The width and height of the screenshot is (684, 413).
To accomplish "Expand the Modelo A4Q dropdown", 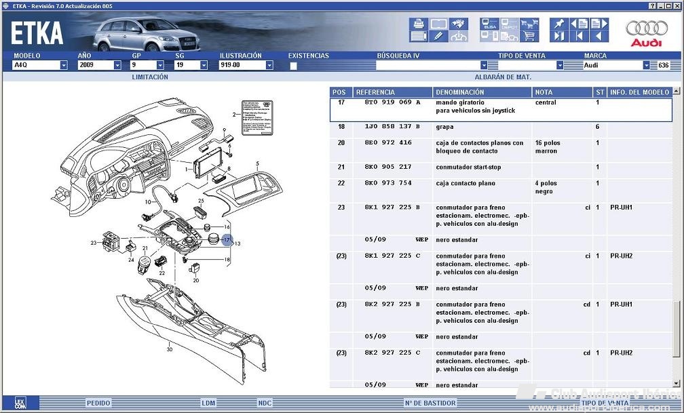I will pos(64,65).
